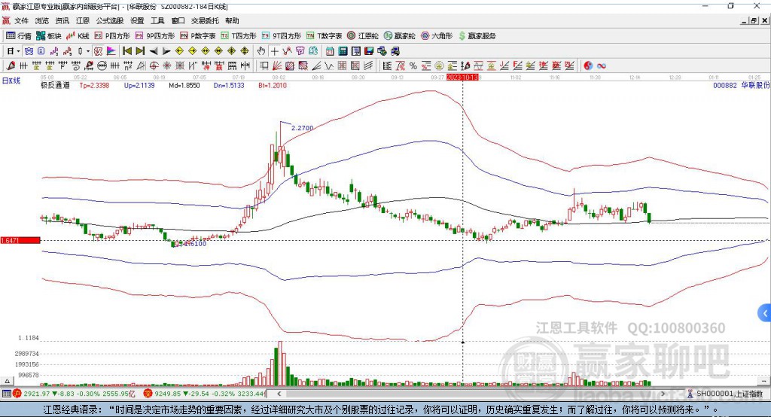
Task: Open the T数字表 tool
Action: pos(324,36)
